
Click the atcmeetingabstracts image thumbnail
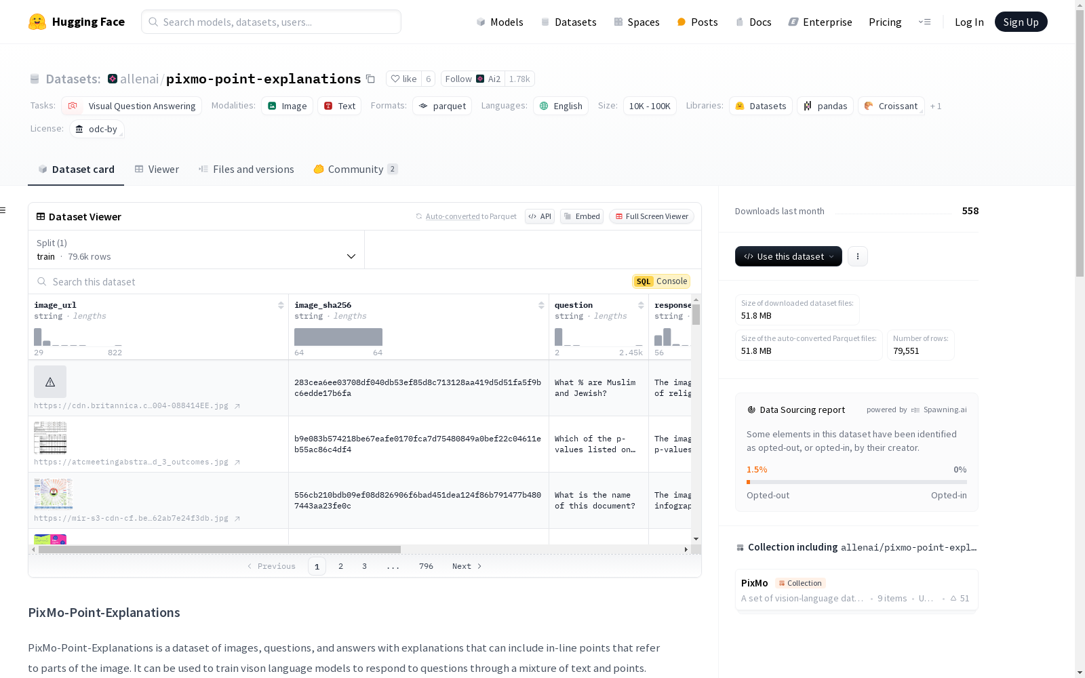pos(50,437)
